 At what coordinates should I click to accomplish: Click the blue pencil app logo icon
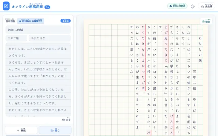tap(6, 6)
